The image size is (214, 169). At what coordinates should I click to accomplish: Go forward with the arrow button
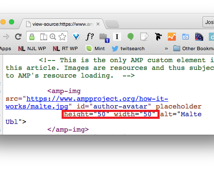pos(6,37)
